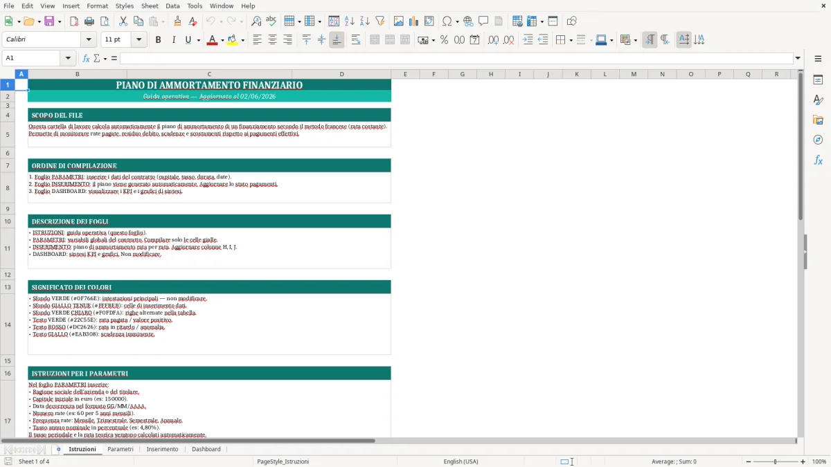Viewport: 831px width, 467px height.
Task: Click Sort Ascending icon
Action: click(350, 21)
